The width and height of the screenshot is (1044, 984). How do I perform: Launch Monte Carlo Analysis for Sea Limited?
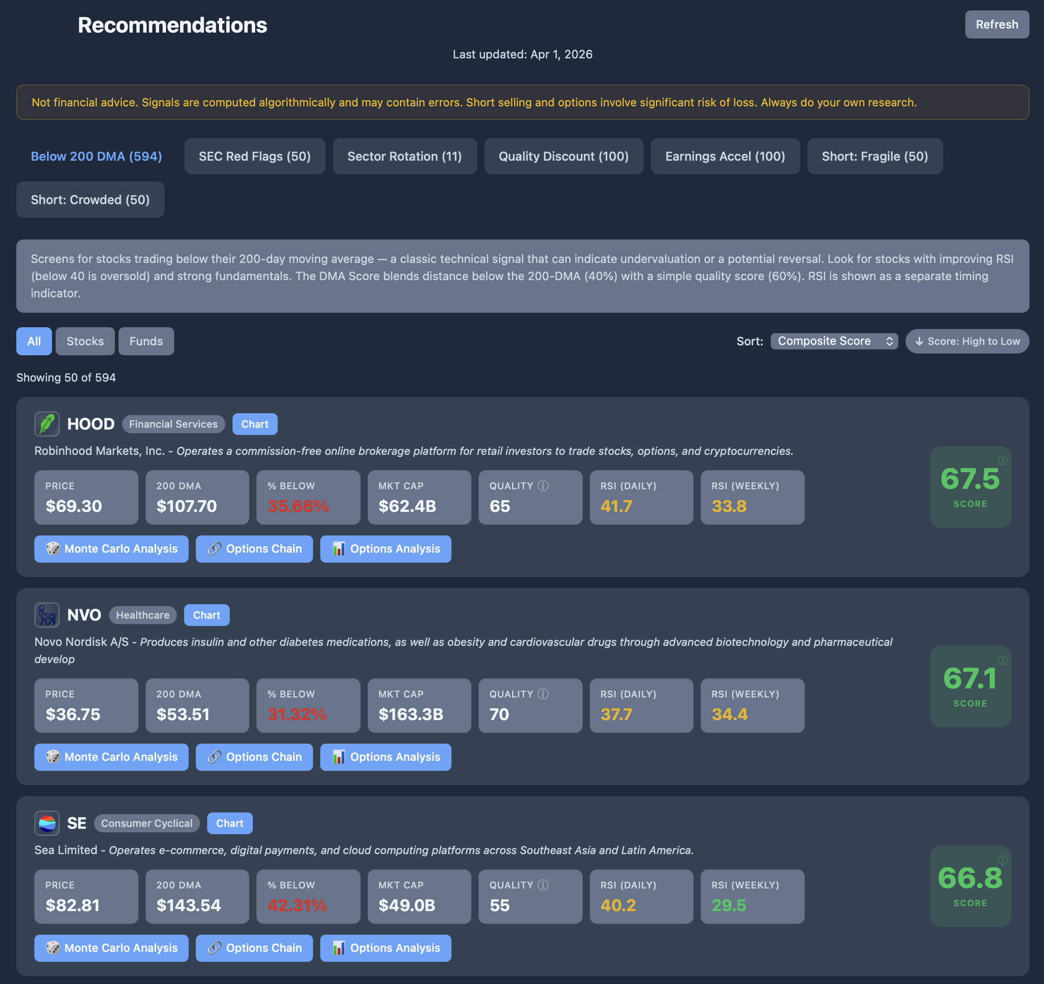111,948
